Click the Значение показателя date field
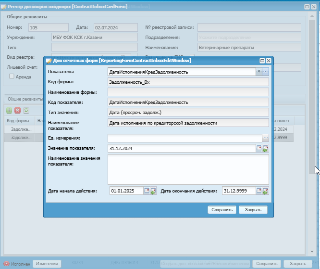320x269 pixels. coord(182,148)
